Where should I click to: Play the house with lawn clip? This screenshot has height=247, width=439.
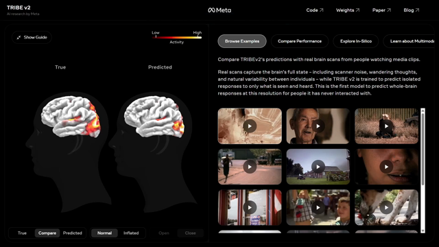(x=318, y=167)
